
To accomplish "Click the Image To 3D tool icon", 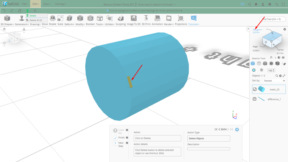I will click(134, 19).
